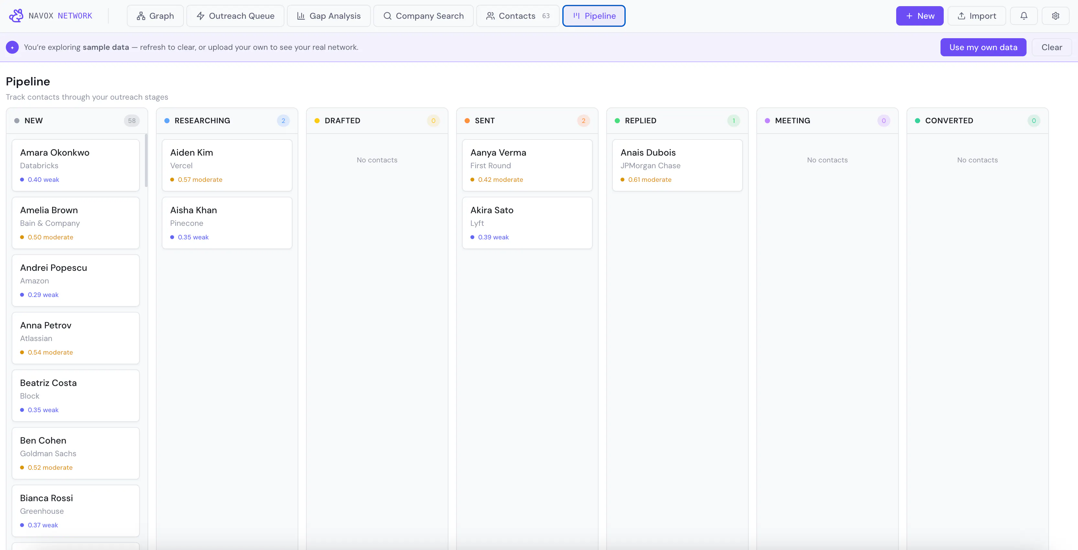The width and height of the screenshot is (1078, 550).
Task: Open Anais Dubois contact card
Action: point(677,165)
